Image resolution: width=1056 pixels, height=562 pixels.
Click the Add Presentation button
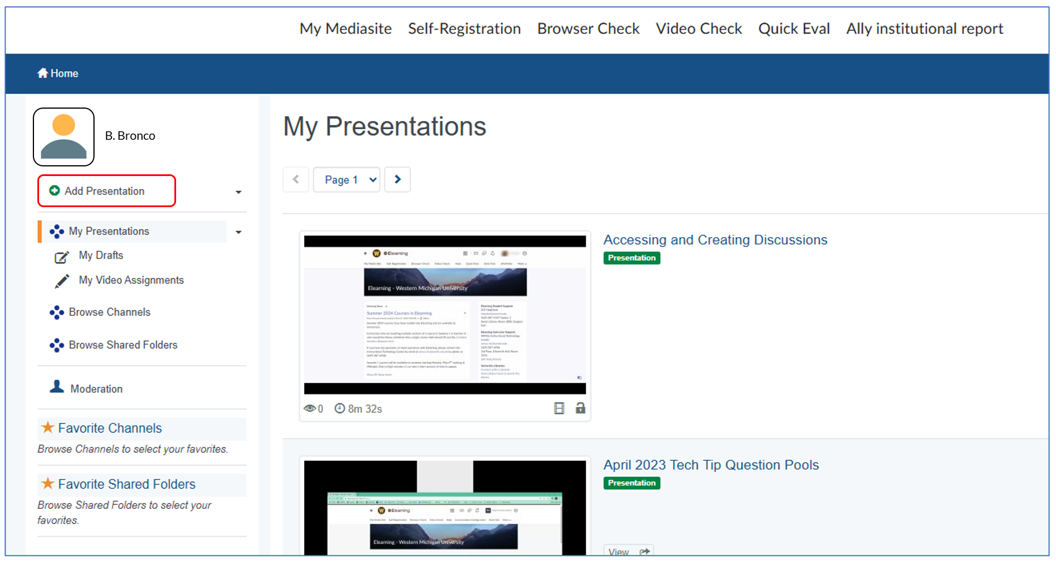tap(106, 191)
